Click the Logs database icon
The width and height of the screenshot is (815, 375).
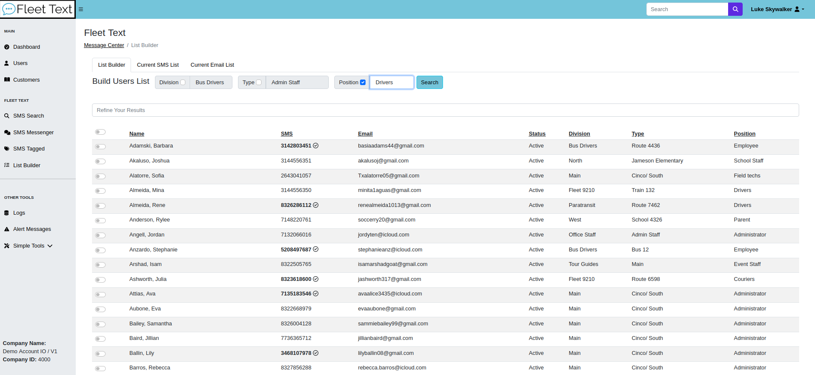(7, 213)
